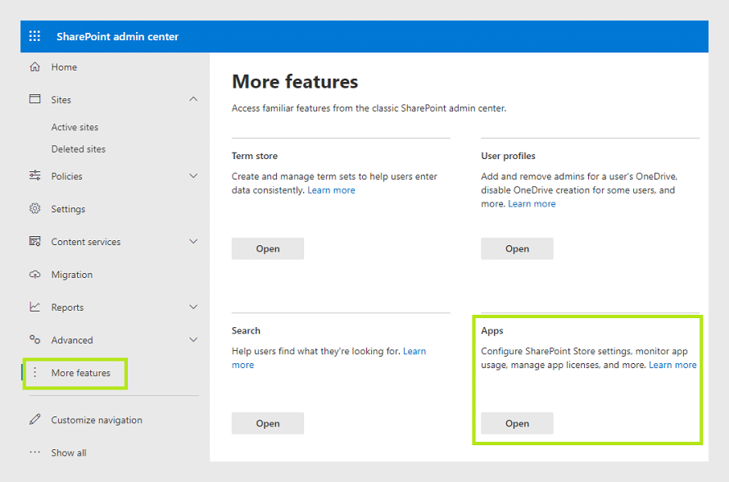
Task: Select Policies label in the sidebar
Action: (66, 176)
